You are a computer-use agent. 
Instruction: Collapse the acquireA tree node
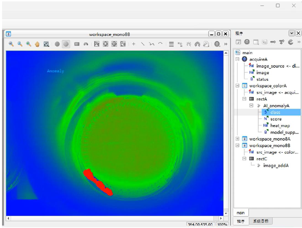pyautogui.click(x=238, y=59)
